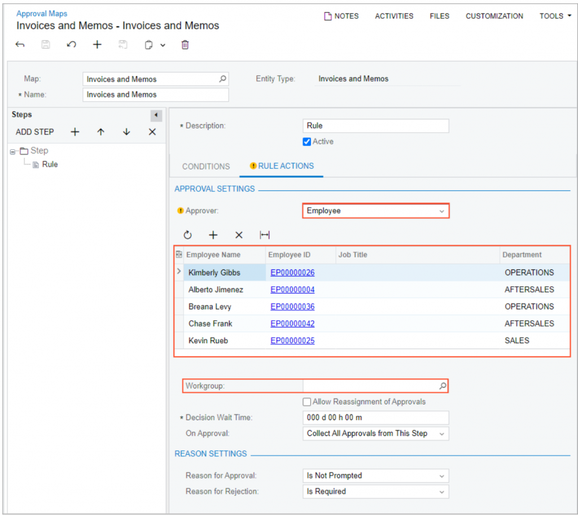Move the selected step up
This screenshot has width=578, height=515.
[x=102, y=132]
